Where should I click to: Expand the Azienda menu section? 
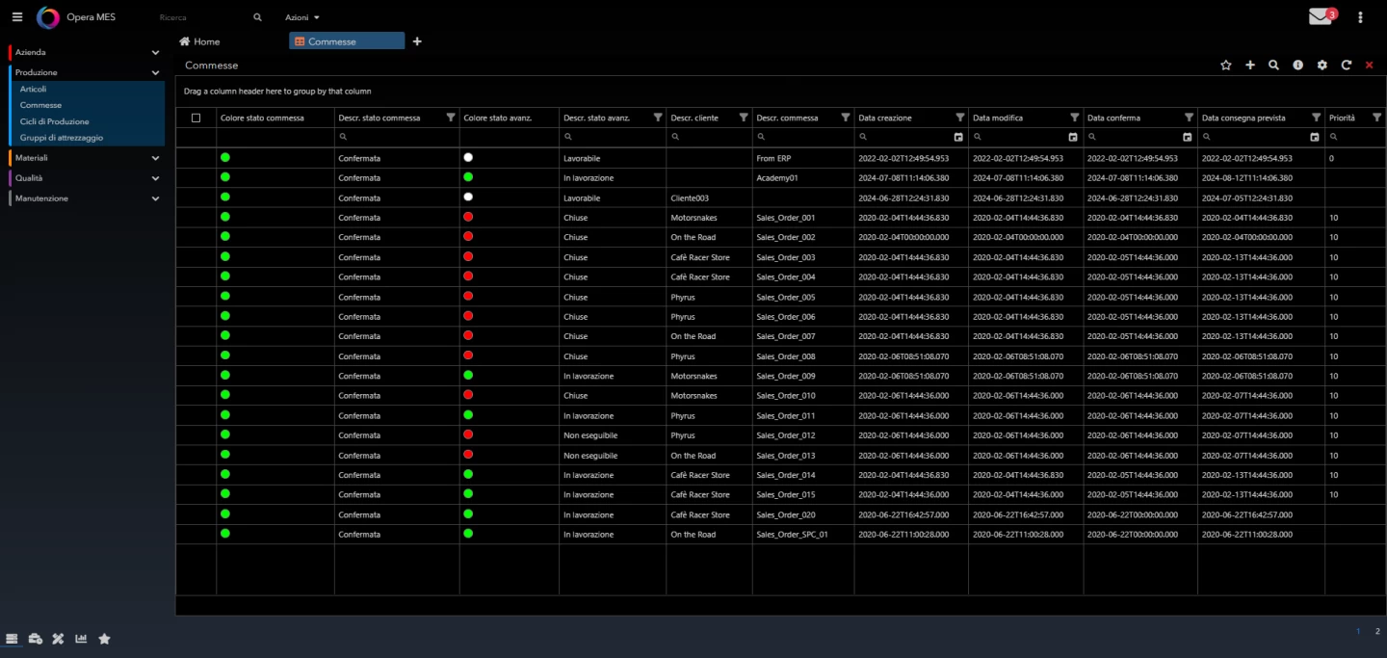[85, 52]
